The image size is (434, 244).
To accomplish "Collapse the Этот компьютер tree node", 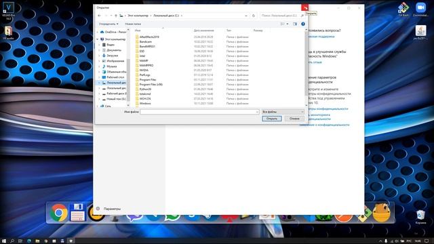I will click(x=98, y=39).
